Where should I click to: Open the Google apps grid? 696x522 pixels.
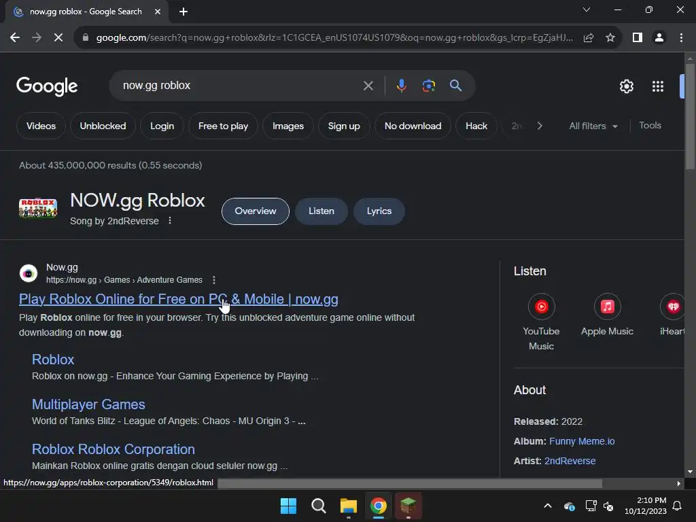pyautogui.click(x=658, y=86)
